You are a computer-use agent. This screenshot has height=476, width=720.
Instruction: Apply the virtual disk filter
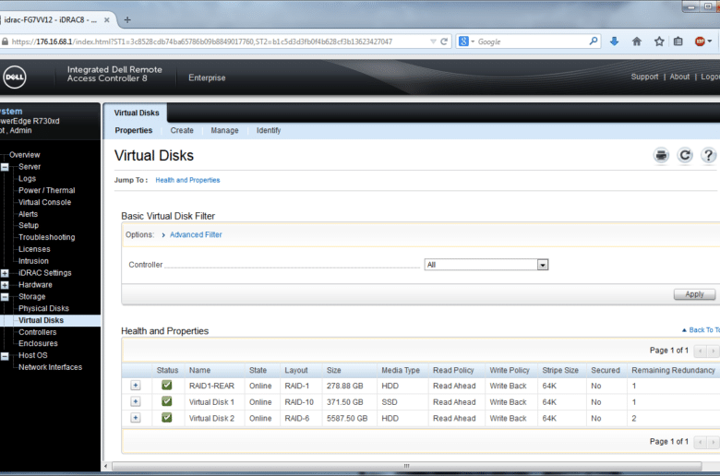coord(694,294)
